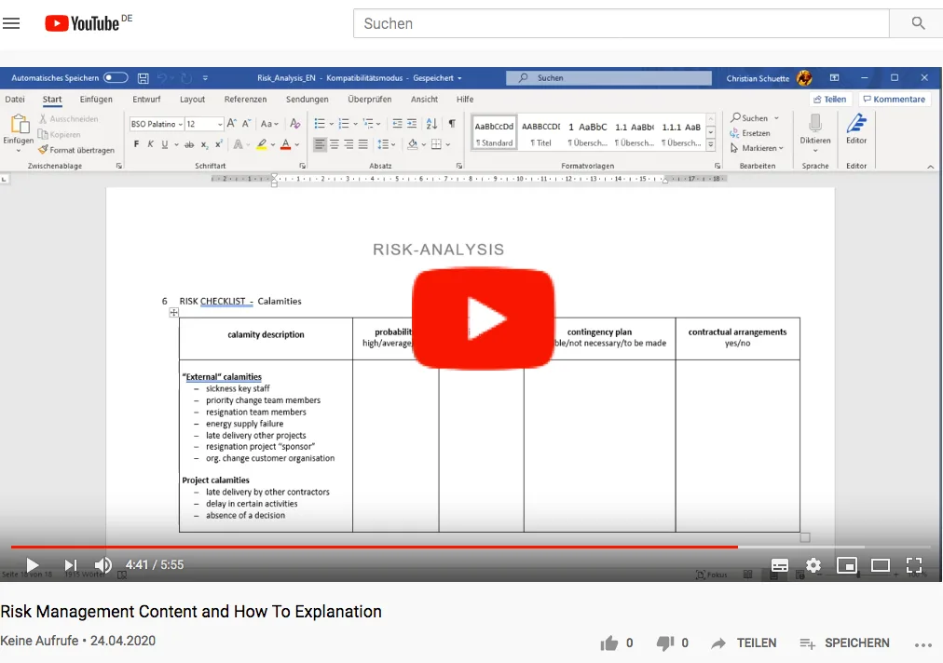Screen dimensions: 943x663
Task: Open the Layout ribbon tab
Action: click(x=193, y=100)
